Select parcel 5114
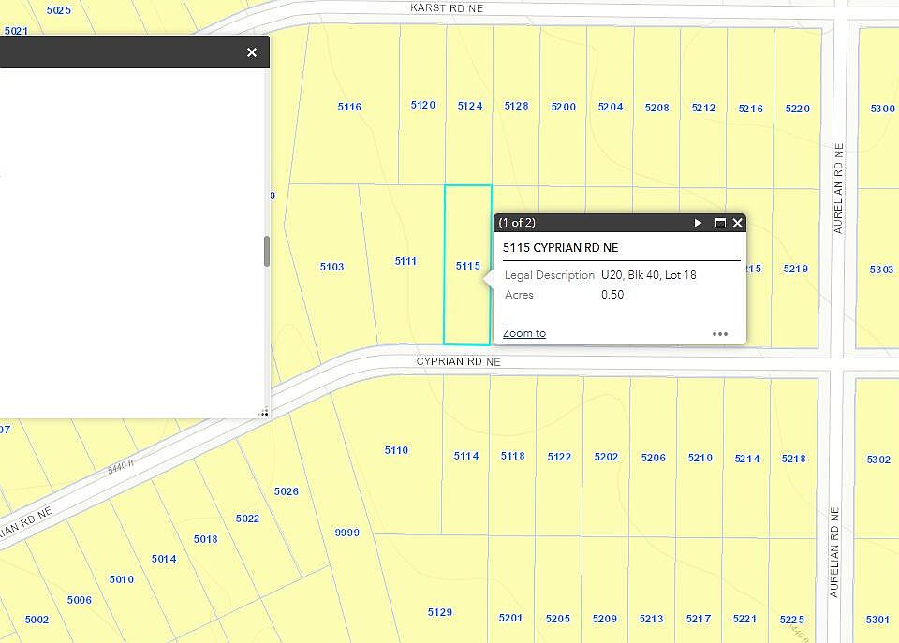Screen dimensions: 899x643 (466, 456)
